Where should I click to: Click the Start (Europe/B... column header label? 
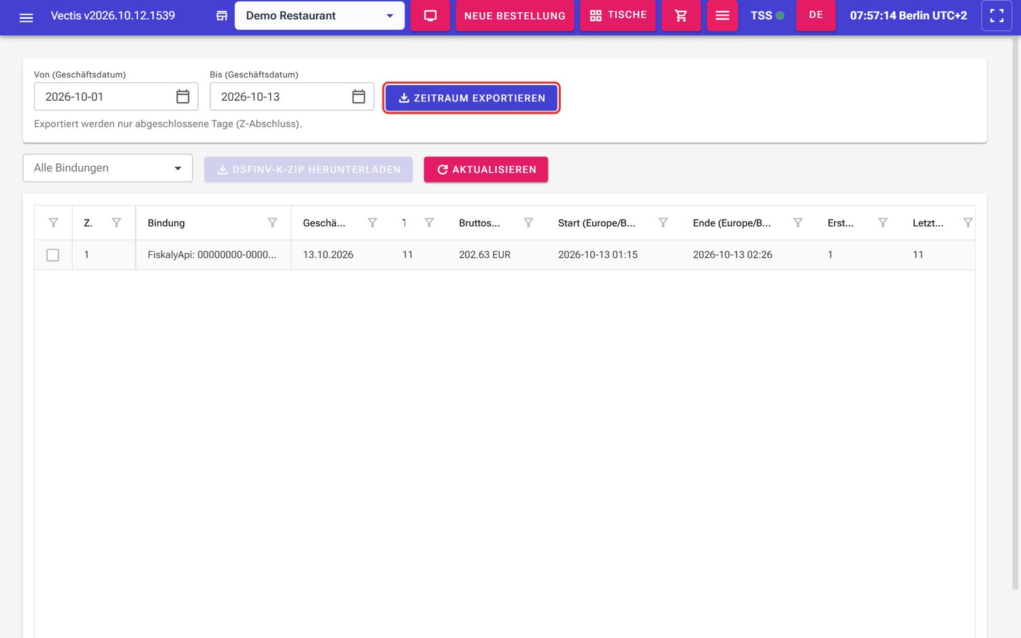click(x=596, y=223)
